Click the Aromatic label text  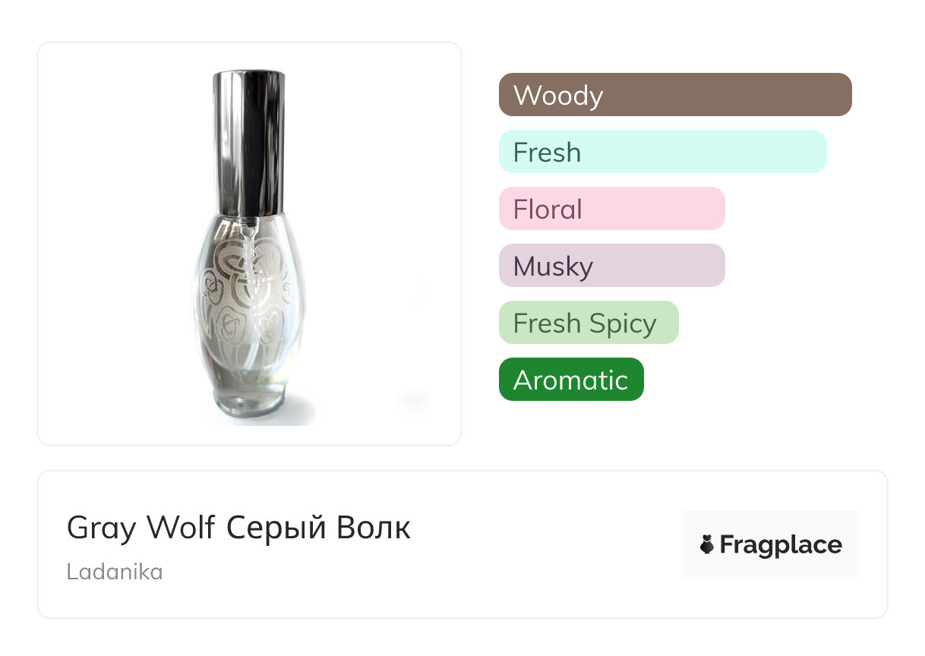(x=570, y=380)
